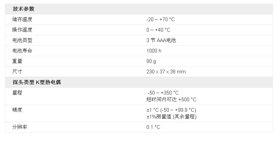Click the 1000 h battery life value
Screen dimensions: 276x144
[x=154, y=51]
